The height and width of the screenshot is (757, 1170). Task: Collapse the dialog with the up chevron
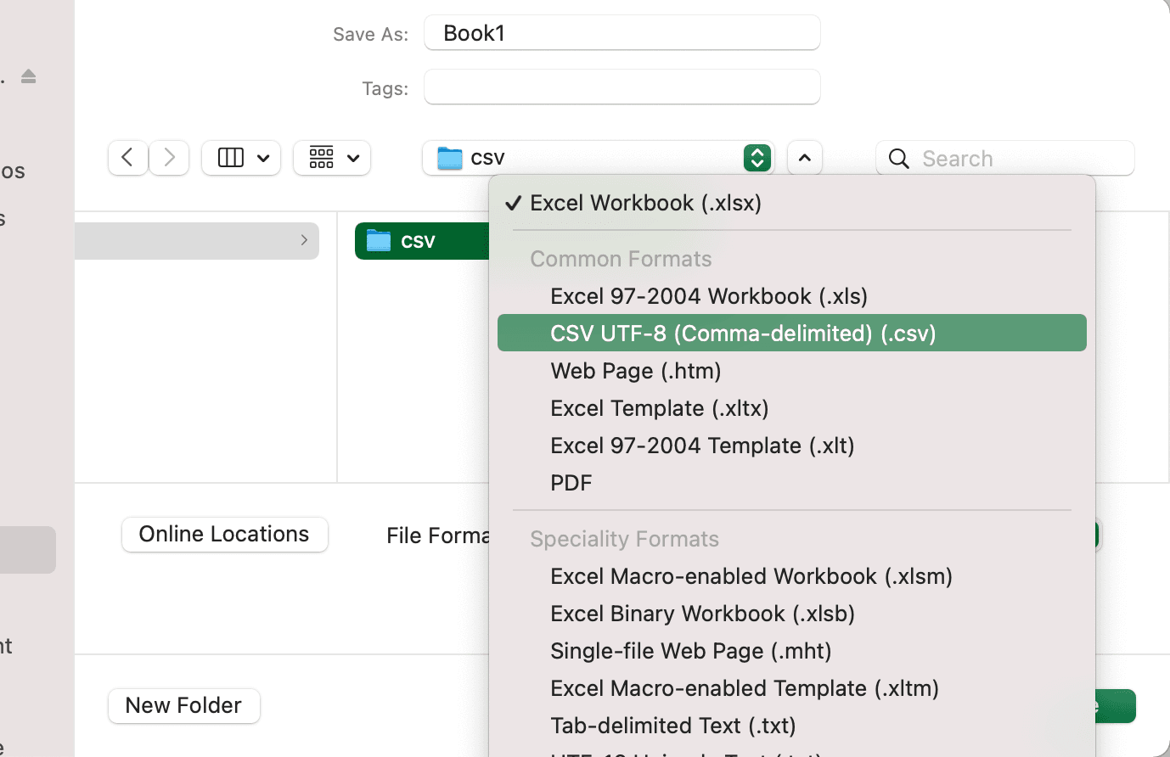(804, 157)
